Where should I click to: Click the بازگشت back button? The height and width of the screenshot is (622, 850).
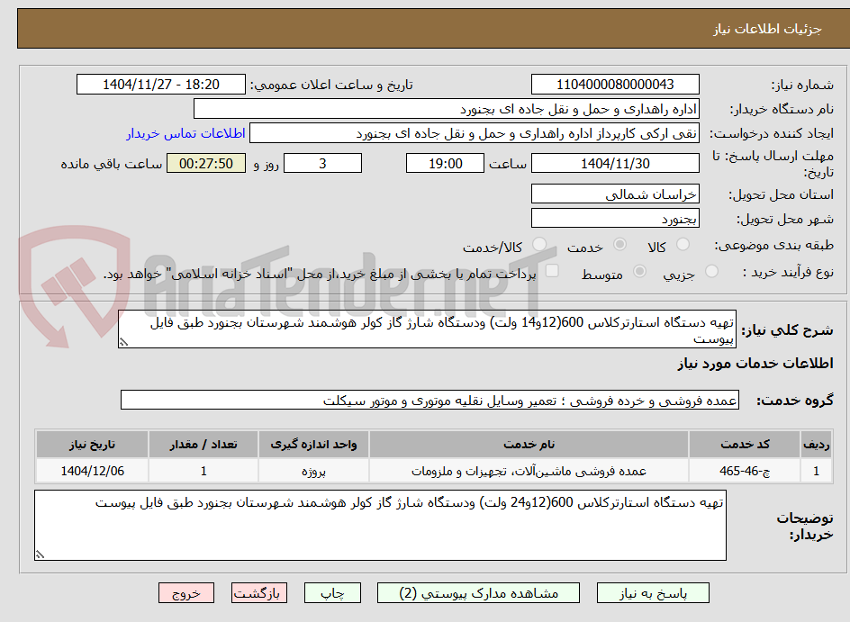coord(258,593)
